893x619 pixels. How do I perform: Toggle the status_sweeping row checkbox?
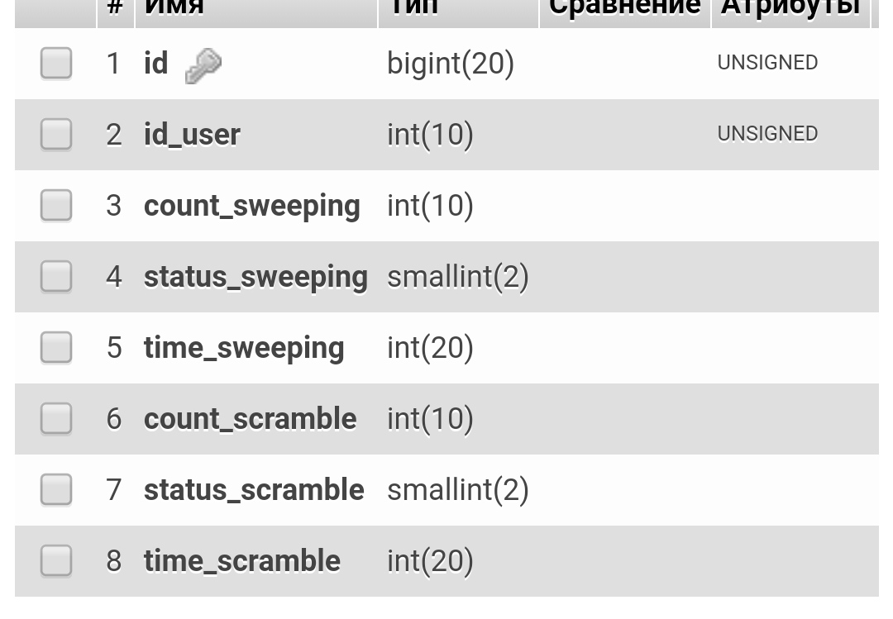(x=56, y=277)
